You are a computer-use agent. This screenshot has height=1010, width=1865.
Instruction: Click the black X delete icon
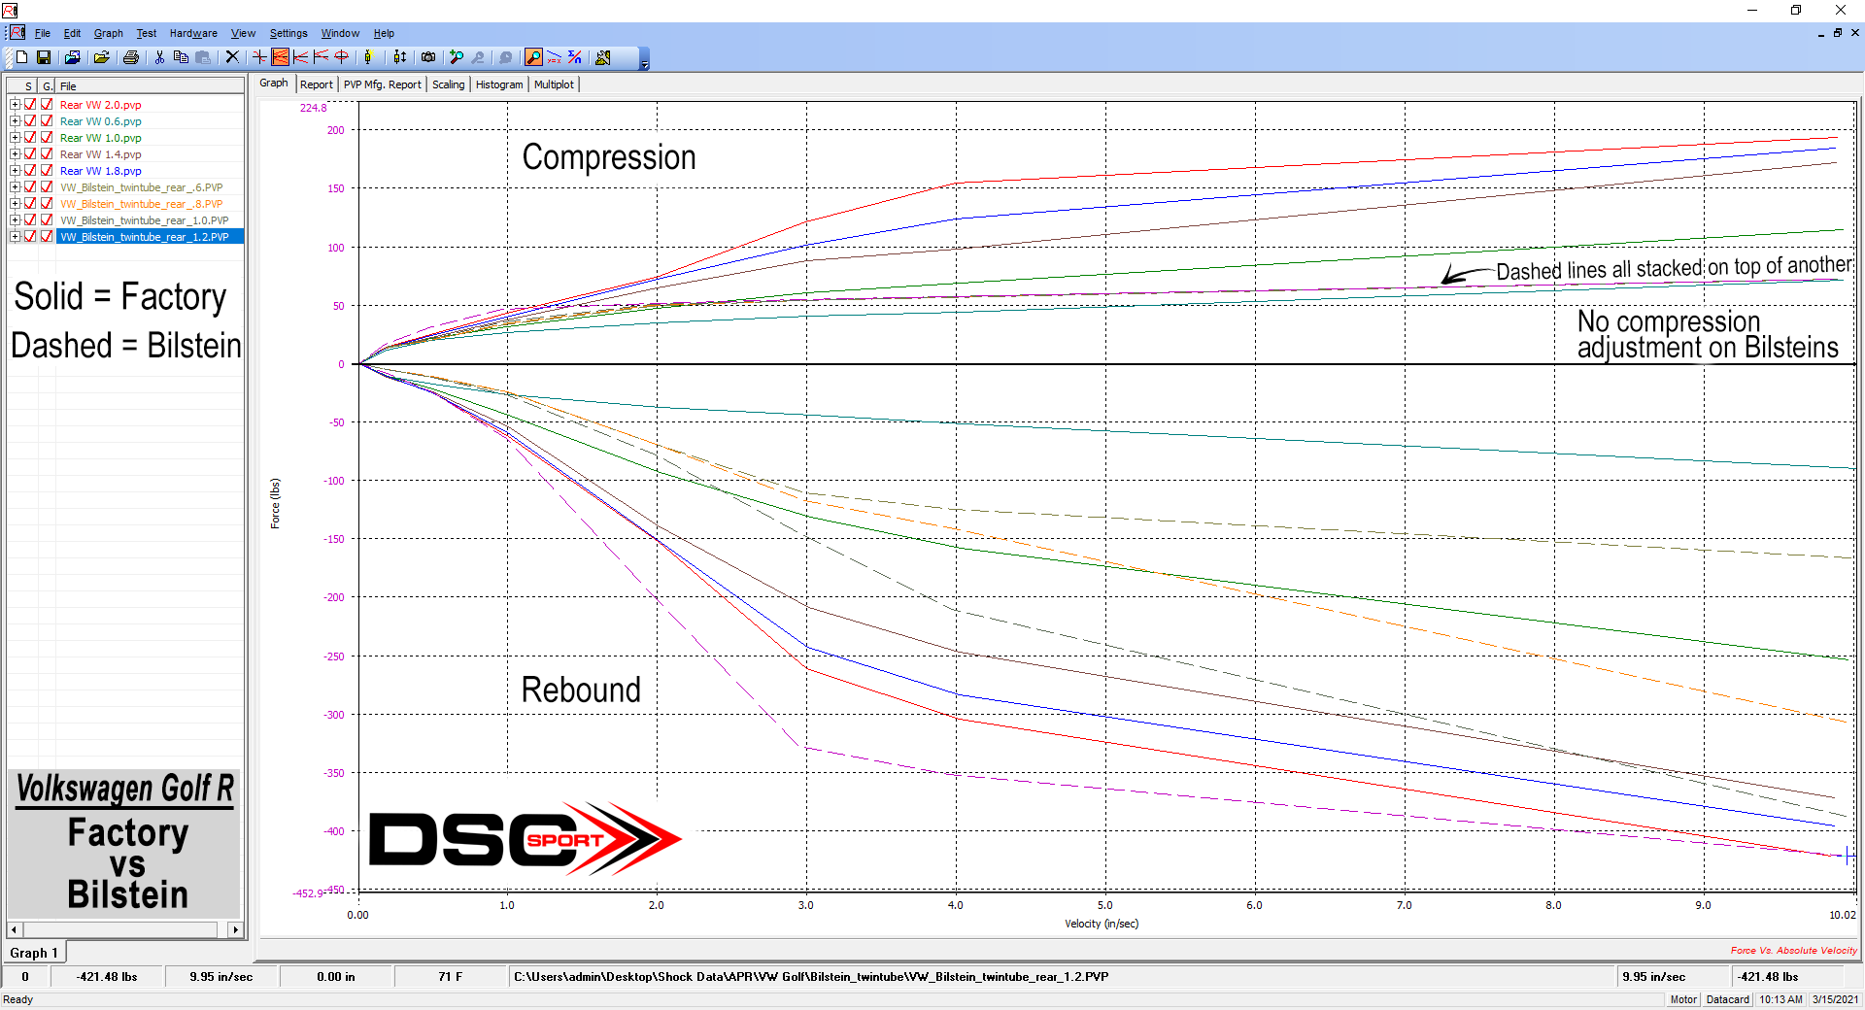pos(232,57)
